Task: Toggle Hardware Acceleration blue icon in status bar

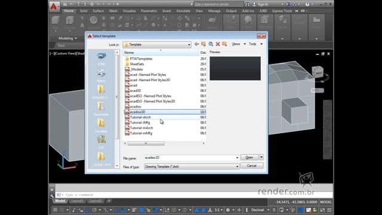Action: point(301,210)
